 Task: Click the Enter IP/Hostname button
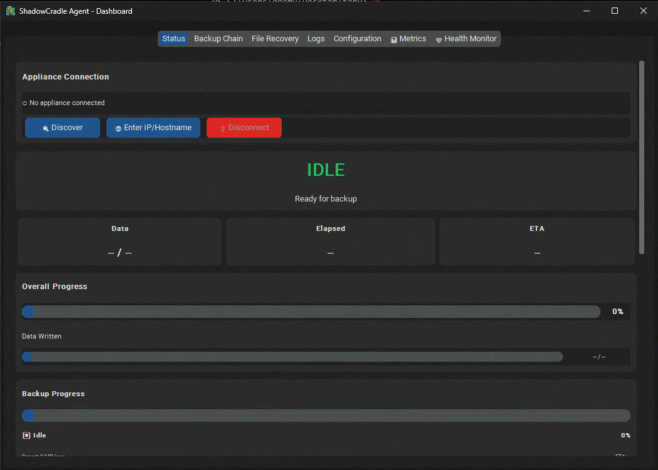(x=153, y=128)
